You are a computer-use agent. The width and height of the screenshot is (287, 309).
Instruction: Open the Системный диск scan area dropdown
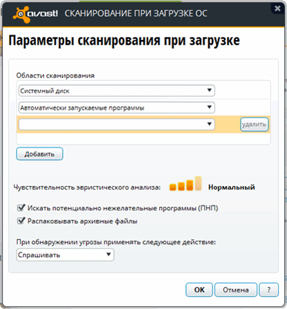click(x=117, y=91)
